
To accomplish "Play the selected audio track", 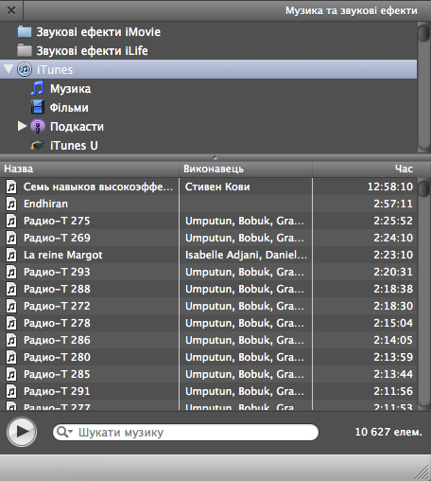I will 22,432.
